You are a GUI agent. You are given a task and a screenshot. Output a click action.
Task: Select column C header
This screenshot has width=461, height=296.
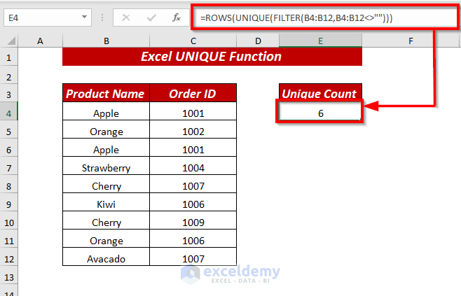point(193,41)
